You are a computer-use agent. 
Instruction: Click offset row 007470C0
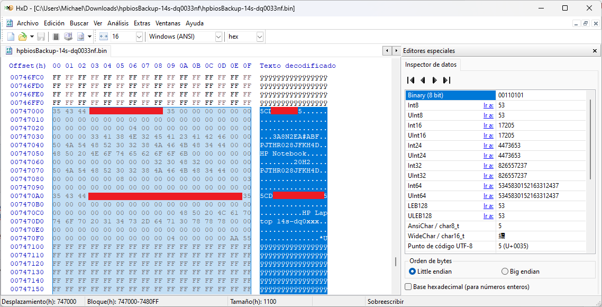pyautogui.click(x=28, y=212)
